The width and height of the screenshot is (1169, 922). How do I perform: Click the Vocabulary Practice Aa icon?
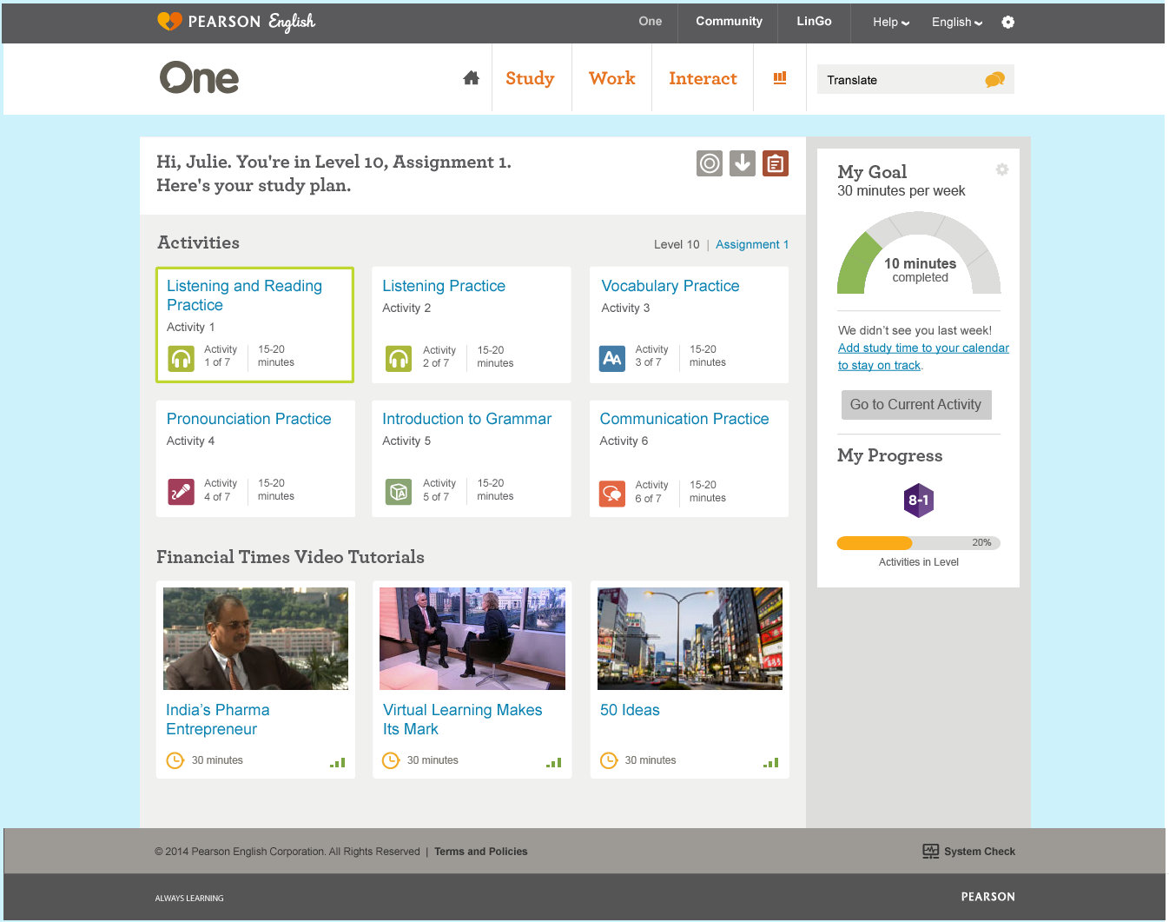click(x=612, y=358)
